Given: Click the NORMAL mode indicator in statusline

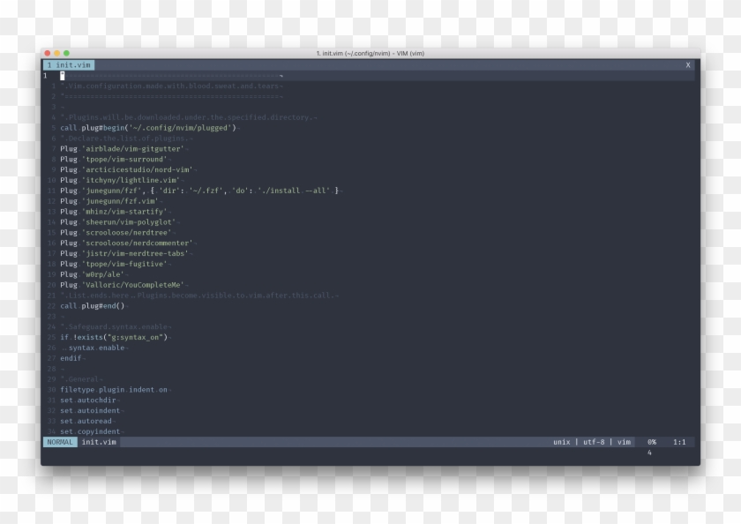Looking at the screenshot, I should pyautogui.click(x=59, y=442).
